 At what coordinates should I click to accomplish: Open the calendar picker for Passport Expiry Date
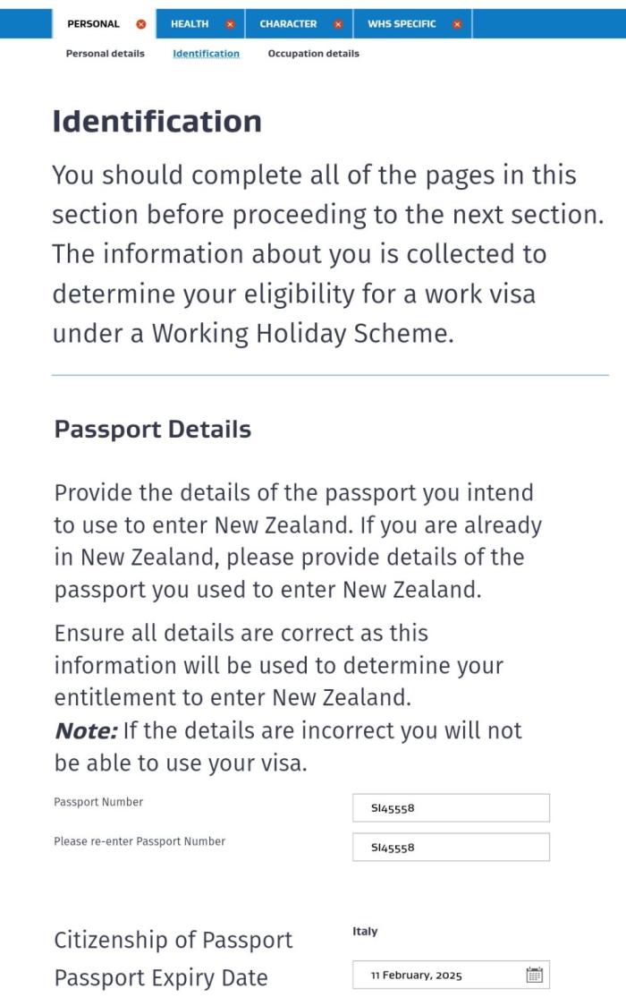click(x=535, y=975)
